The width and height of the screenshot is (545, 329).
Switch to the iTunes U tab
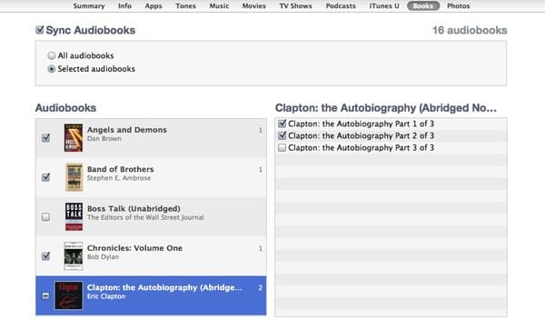384,6
